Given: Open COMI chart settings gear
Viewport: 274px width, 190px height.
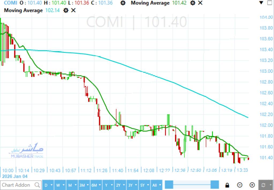Looking at the screenshot, I should (x=123, y=3).
